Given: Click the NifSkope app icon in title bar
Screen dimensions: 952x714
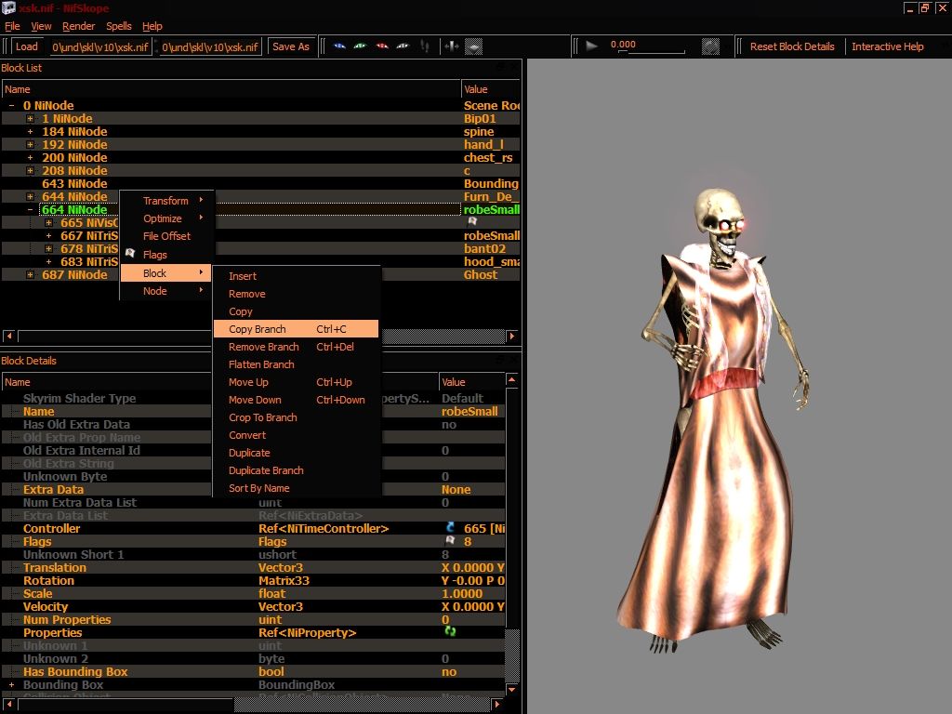Looking at the screenshot, I should point(8,7).
